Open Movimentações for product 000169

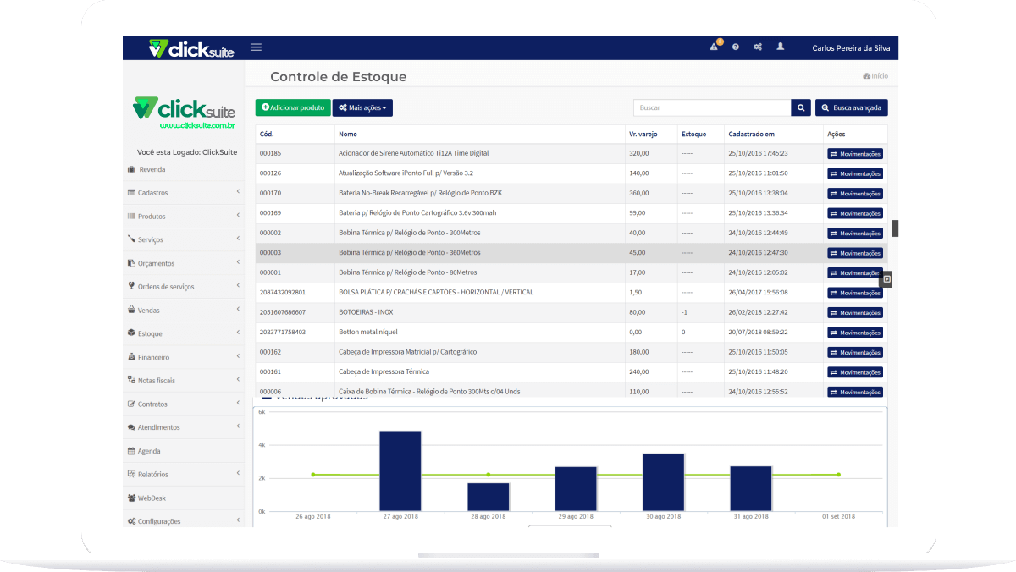click(x=855, y=213)
